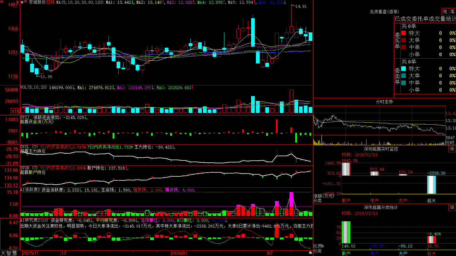Screen dimensions: 456x256
Task: Open the MA(5,10,20,30,60,120) indicator parameters
Action: point(80,2)
